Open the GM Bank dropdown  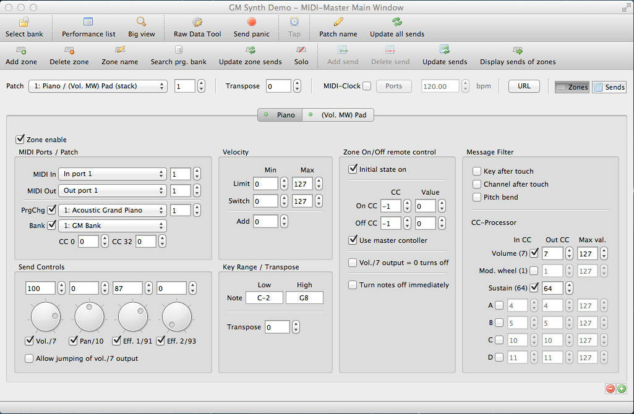[113, 226]
